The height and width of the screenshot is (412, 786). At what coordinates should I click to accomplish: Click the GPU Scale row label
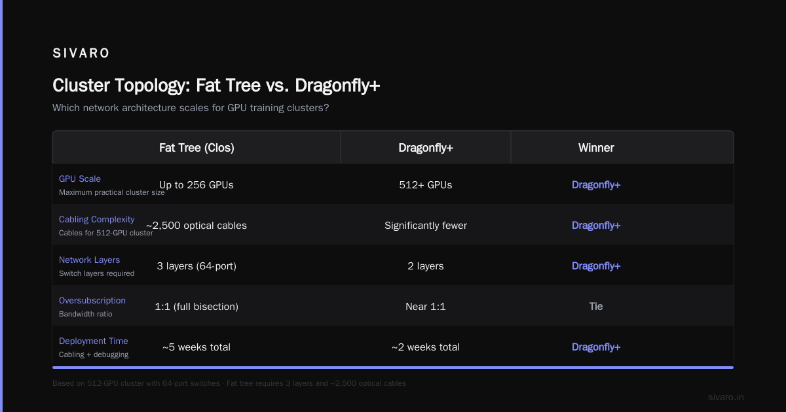(80, 179)
